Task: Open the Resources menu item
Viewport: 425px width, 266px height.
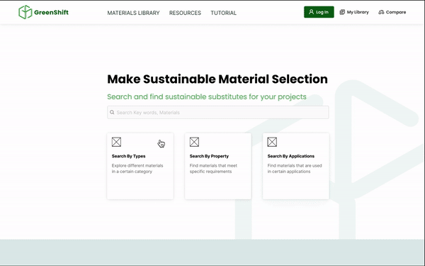Action: [185, 13]
